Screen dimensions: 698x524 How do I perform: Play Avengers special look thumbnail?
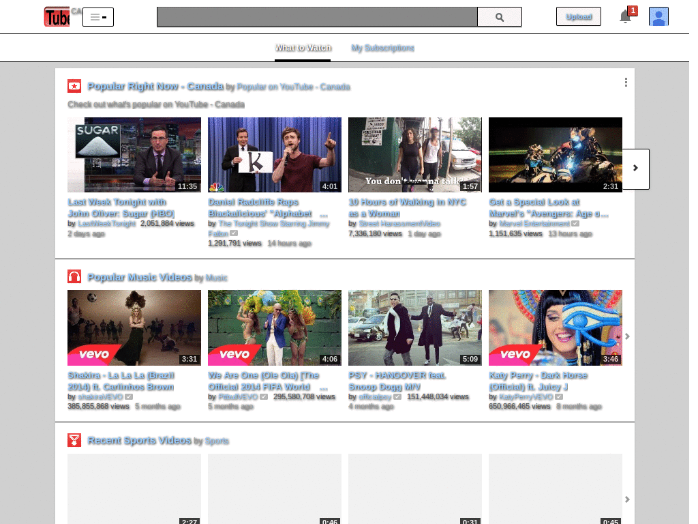[556, 155]
